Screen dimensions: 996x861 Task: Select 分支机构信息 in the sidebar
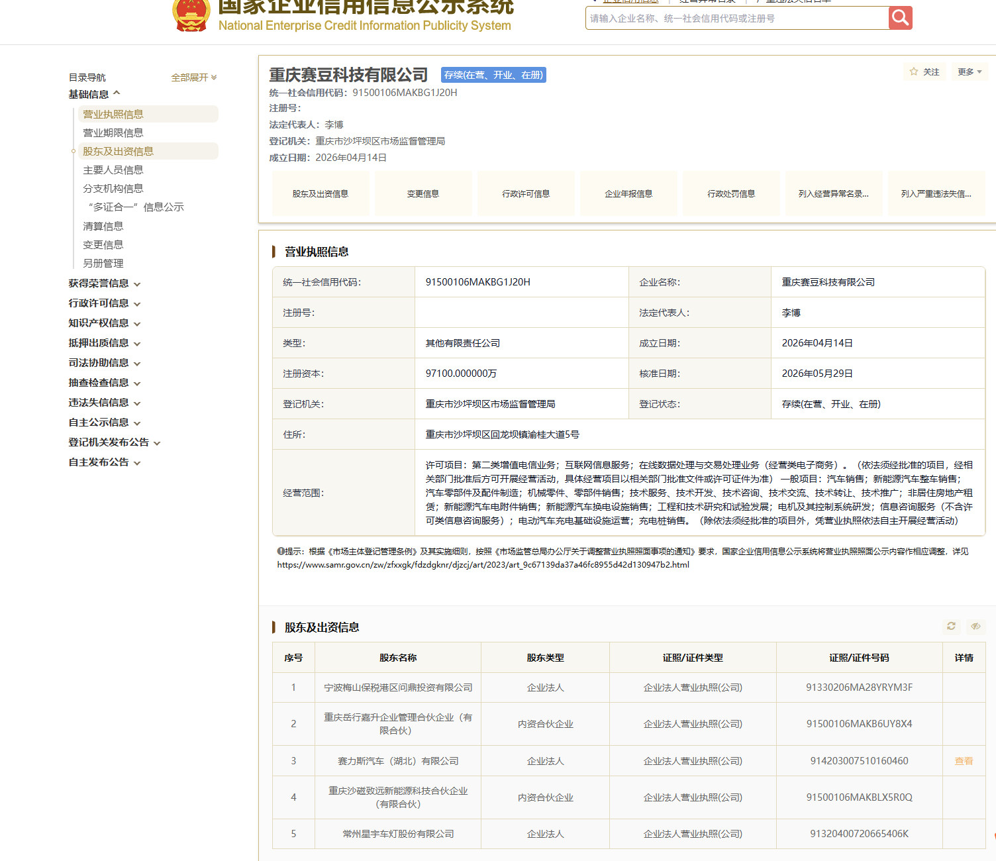tap(113, 188)
